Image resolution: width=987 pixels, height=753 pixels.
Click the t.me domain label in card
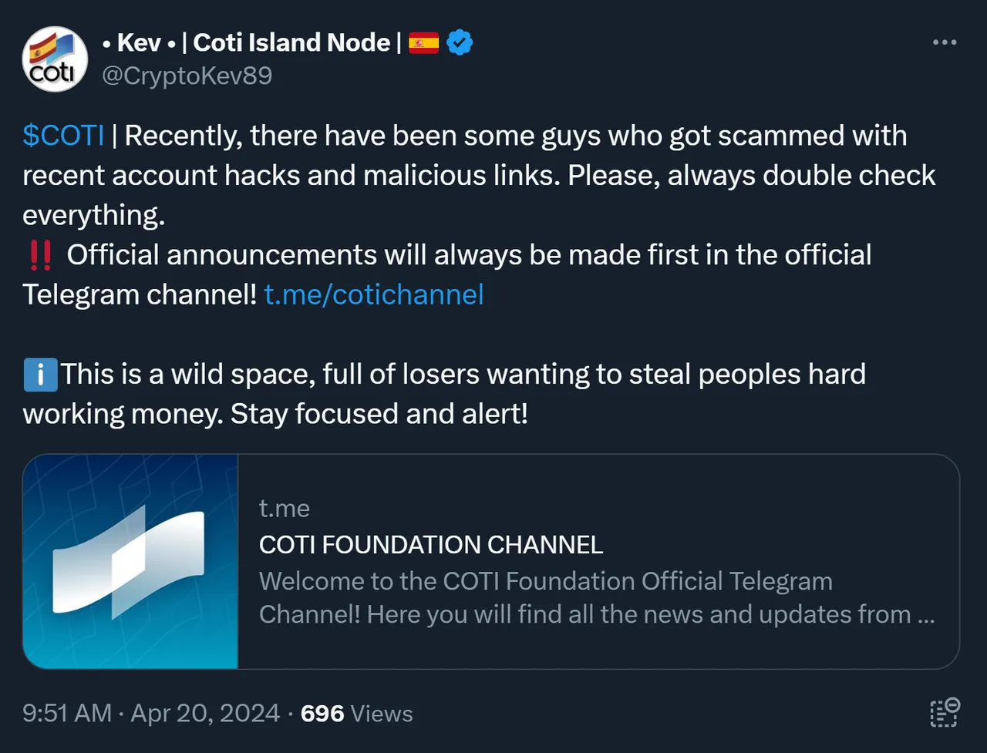pos(285,509)
